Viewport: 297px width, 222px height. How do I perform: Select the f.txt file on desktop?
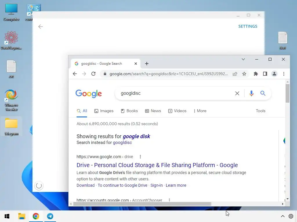[x=282, y=40]
